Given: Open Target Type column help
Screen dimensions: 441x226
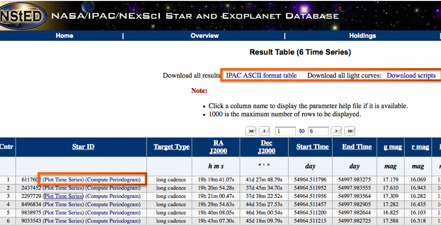Looking at the screenshot, I should 171,147.
